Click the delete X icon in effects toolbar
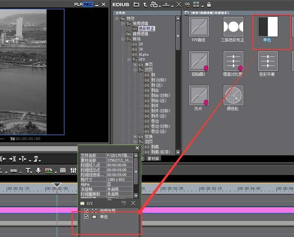The height and width of the screenshot is (237, 294). 179,5
